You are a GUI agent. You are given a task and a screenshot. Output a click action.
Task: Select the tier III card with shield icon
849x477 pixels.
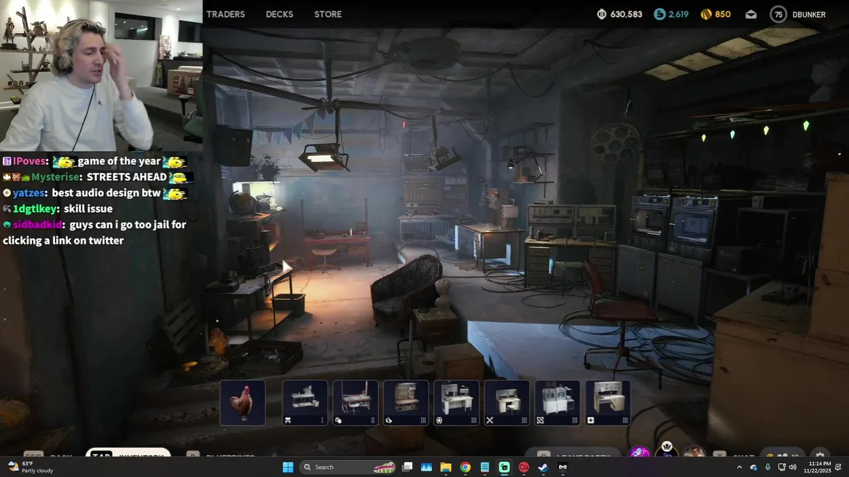[x=456, y=402]
